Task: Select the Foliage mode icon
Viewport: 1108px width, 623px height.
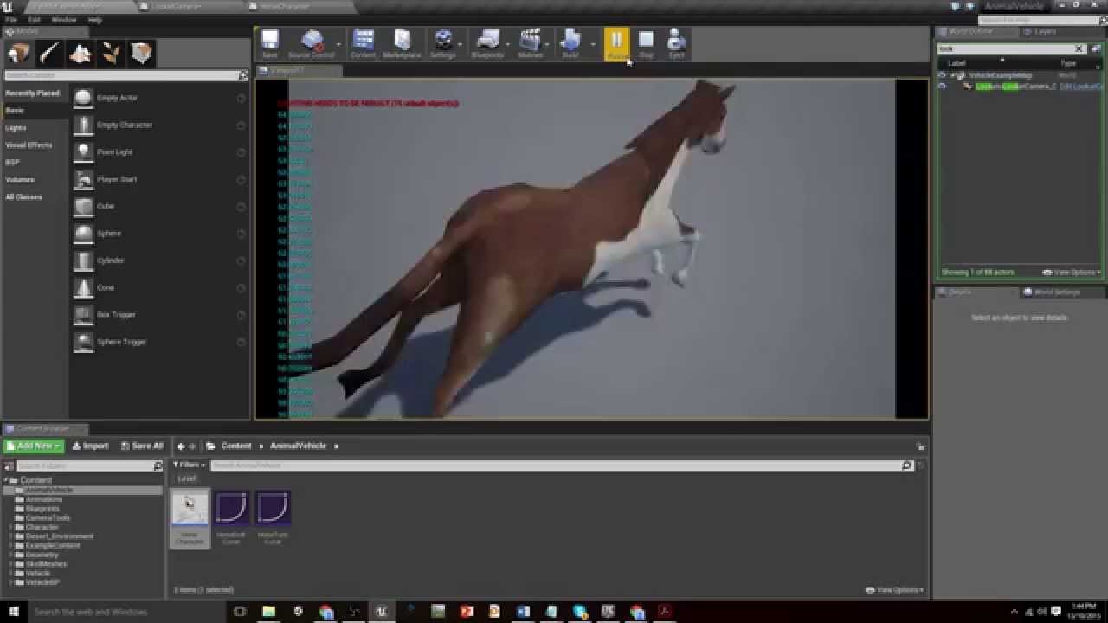Action: point(111,54)
